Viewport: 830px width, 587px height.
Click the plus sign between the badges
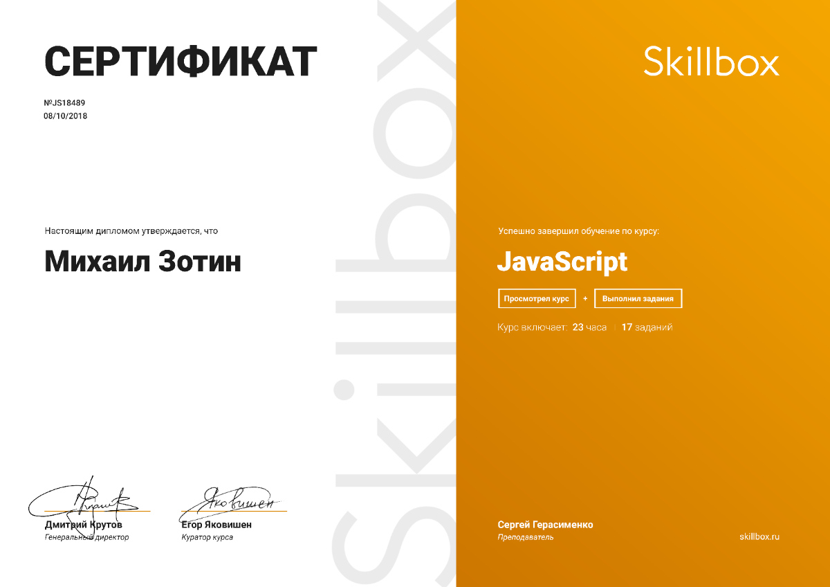(x=585, y=298)
